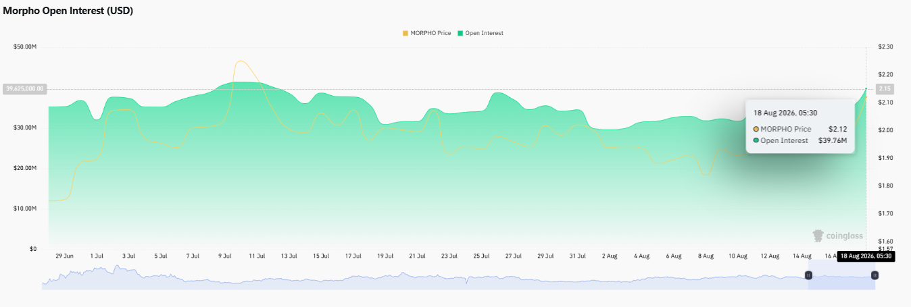911x307 pixels.
Task: Click the $2.30 right axis label
Action: (x=885, y=47)
